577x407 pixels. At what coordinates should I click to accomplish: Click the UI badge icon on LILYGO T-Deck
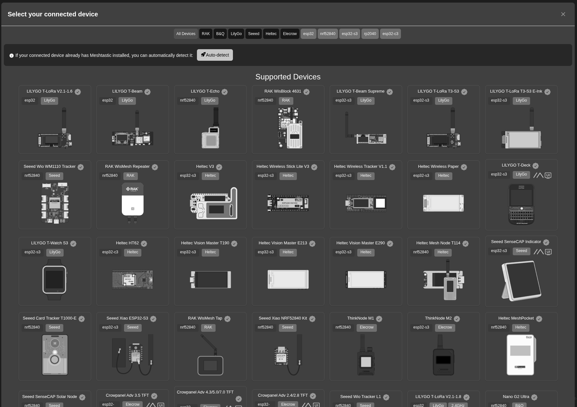548,175
